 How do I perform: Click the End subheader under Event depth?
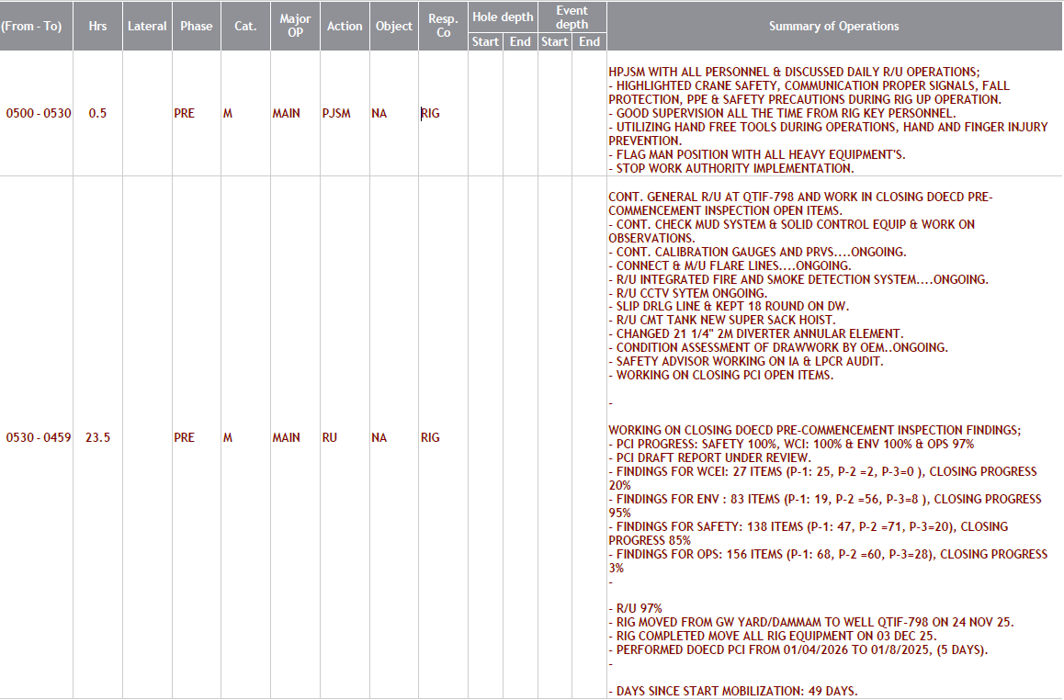click(x=589, y=41)
